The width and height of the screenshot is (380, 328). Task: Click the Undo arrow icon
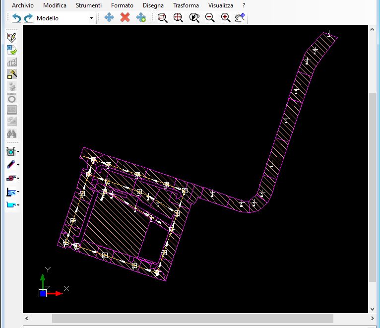pos(16,18)
